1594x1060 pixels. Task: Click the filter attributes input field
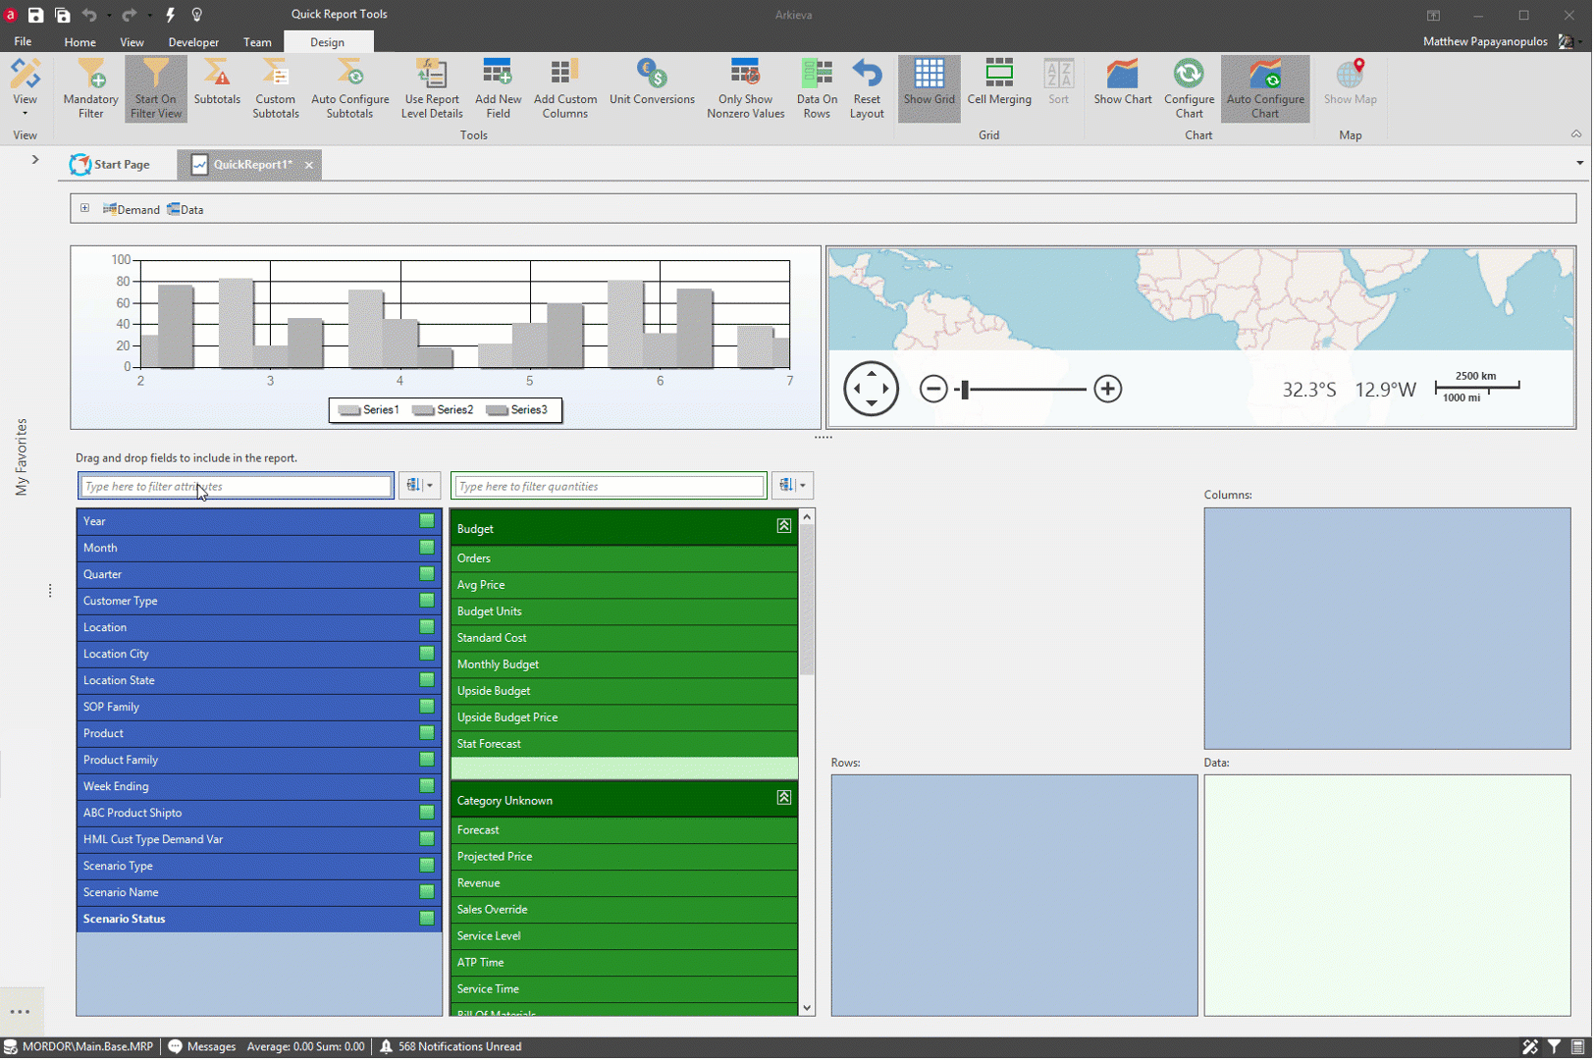point(236,486)
